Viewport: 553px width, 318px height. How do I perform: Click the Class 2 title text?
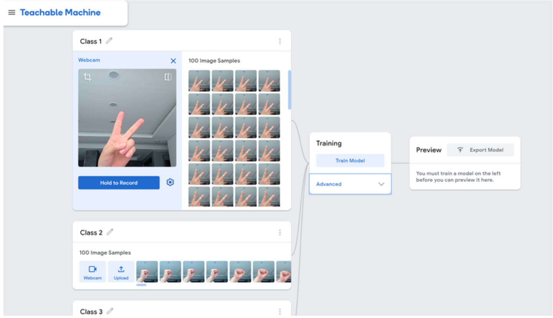click(x=91, y=232)
